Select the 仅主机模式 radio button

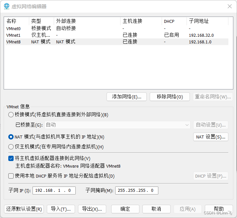coord(11,147)
